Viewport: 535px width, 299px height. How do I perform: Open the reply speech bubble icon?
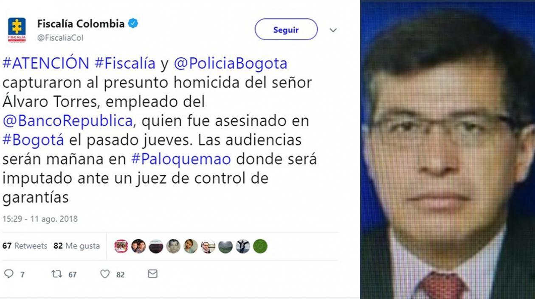(8, 274)
